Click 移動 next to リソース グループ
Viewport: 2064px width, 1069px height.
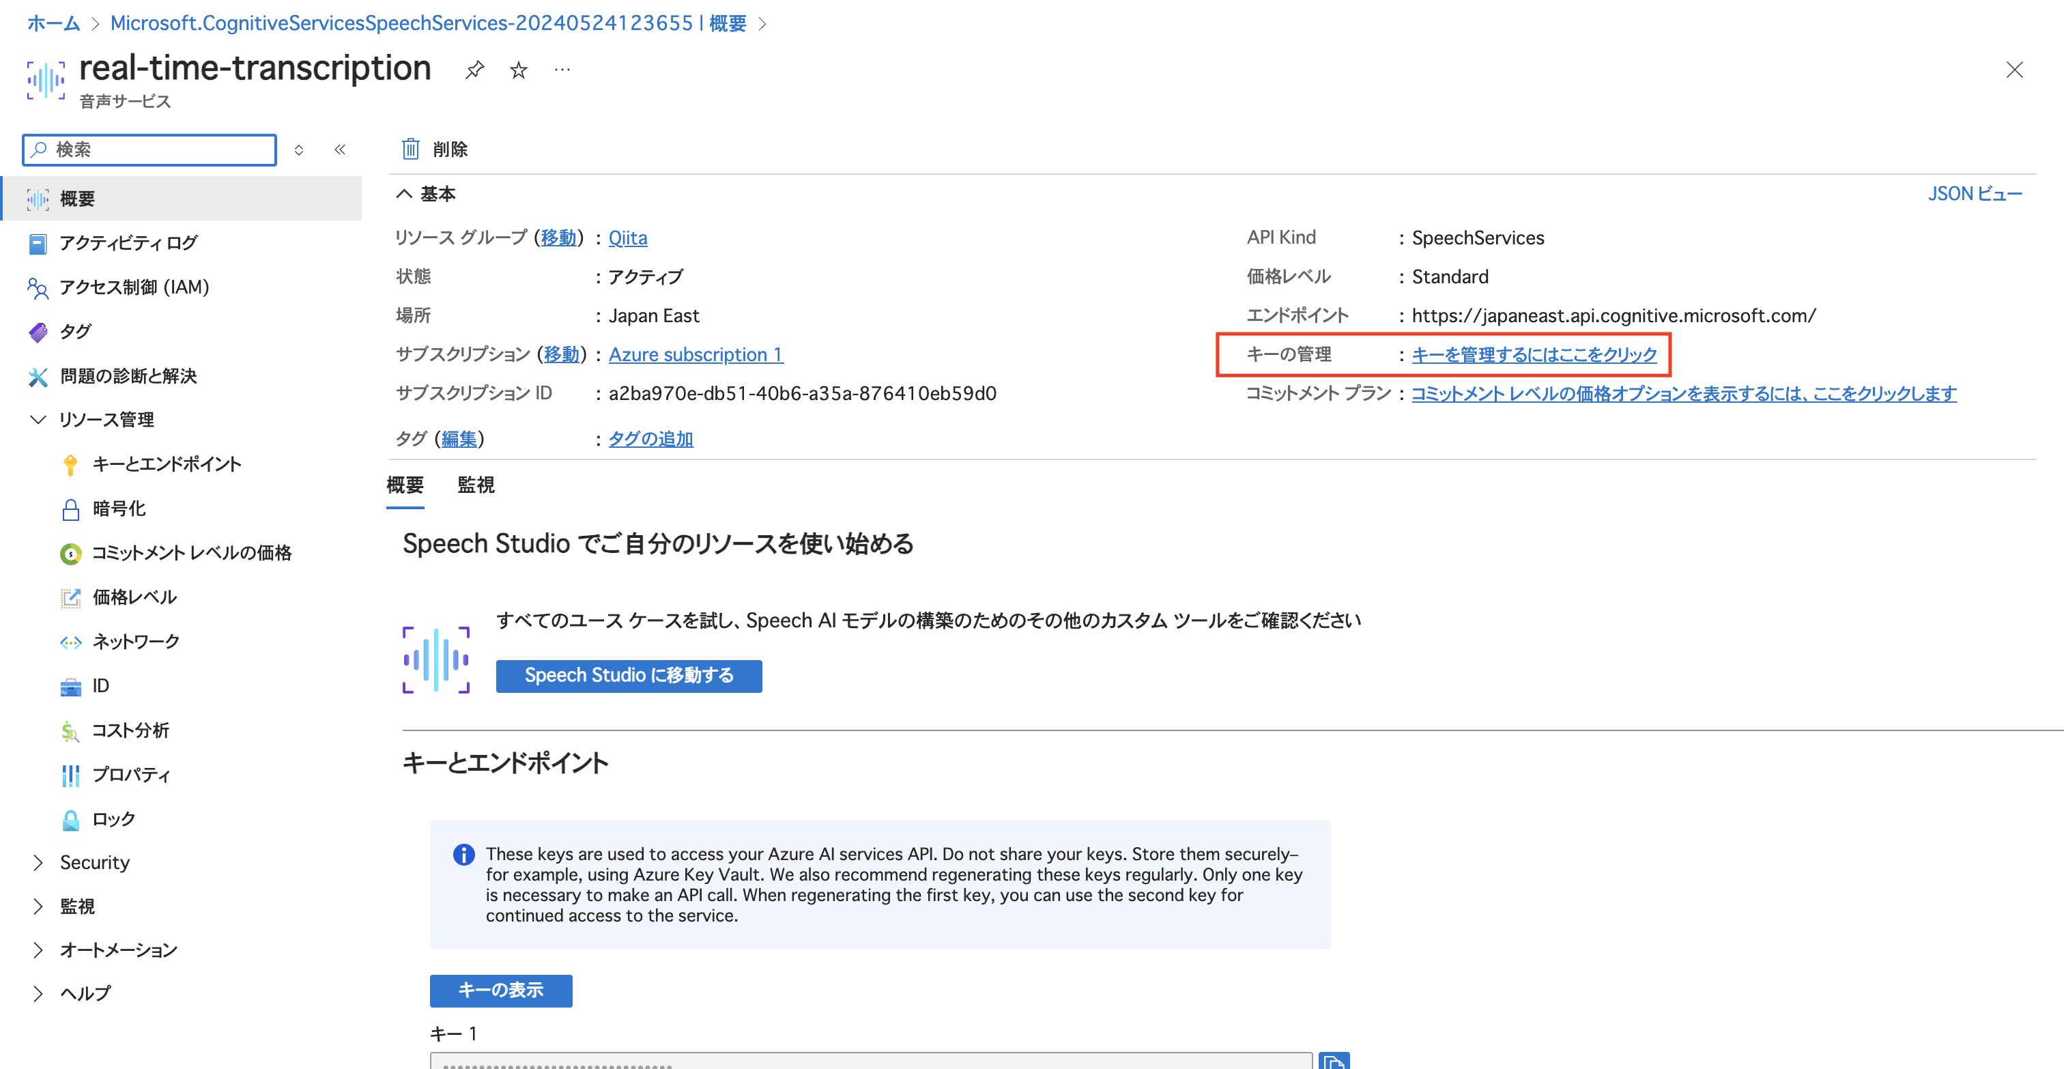coord(558,238)
